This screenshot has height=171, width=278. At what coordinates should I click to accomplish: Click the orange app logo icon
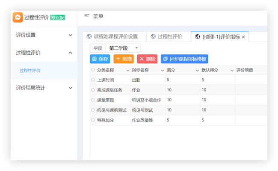(18, 18)
